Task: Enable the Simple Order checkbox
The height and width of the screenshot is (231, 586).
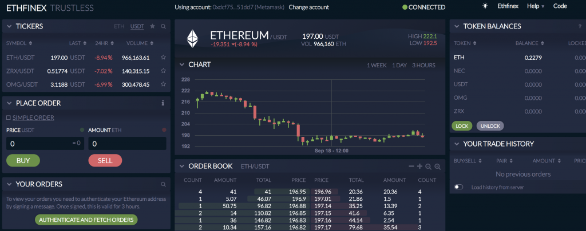Action: point(9,117)
